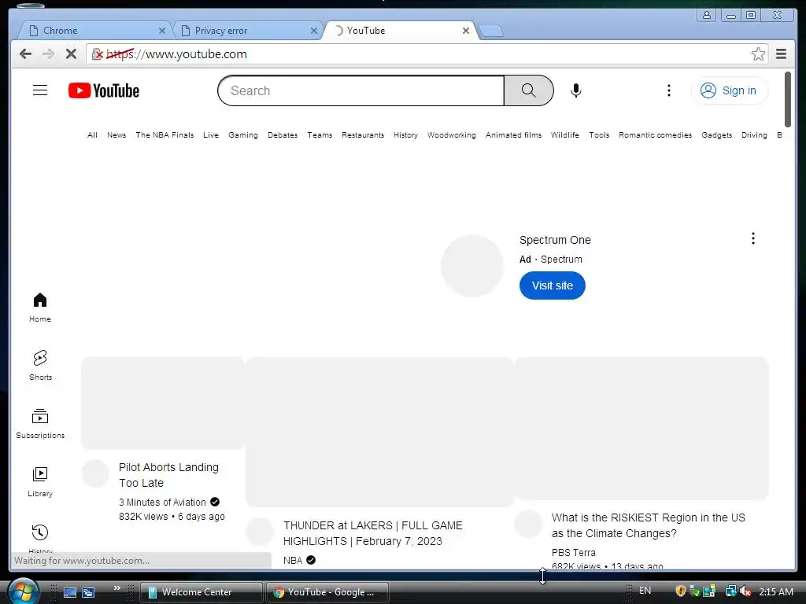Image resolution: width=806 pixels, height=604 pixels.
Task: Click Pilot Aborts Landing video thumbnail
Action: click(164, 403)
